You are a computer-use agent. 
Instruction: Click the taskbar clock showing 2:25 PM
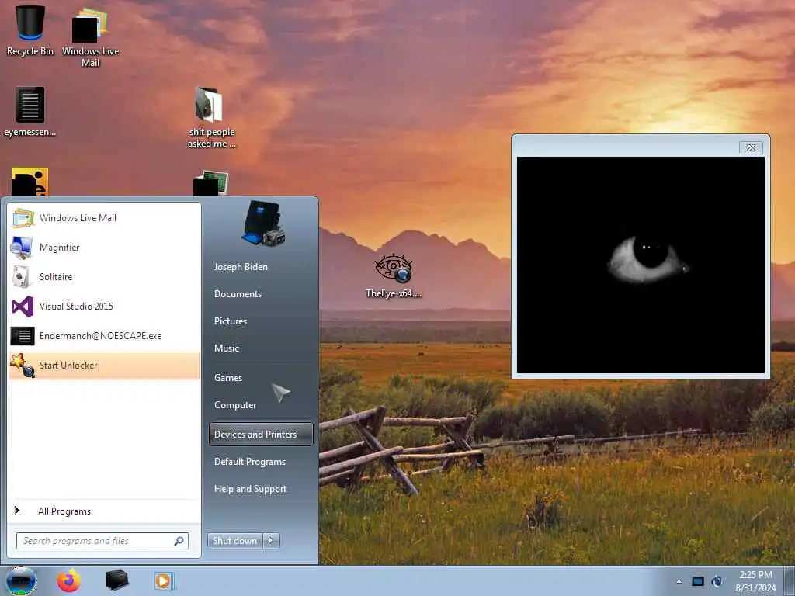[x=755, y=580]
